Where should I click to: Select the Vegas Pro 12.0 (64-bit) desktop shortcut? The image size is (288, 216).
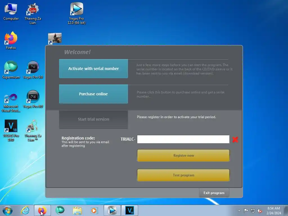(x=76, y=13)
